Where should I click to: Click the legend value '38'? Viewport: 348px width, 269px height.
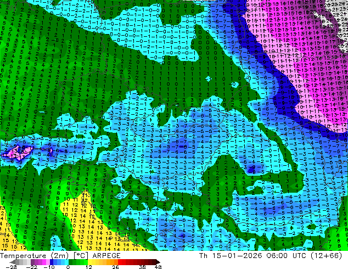point(143,267)
